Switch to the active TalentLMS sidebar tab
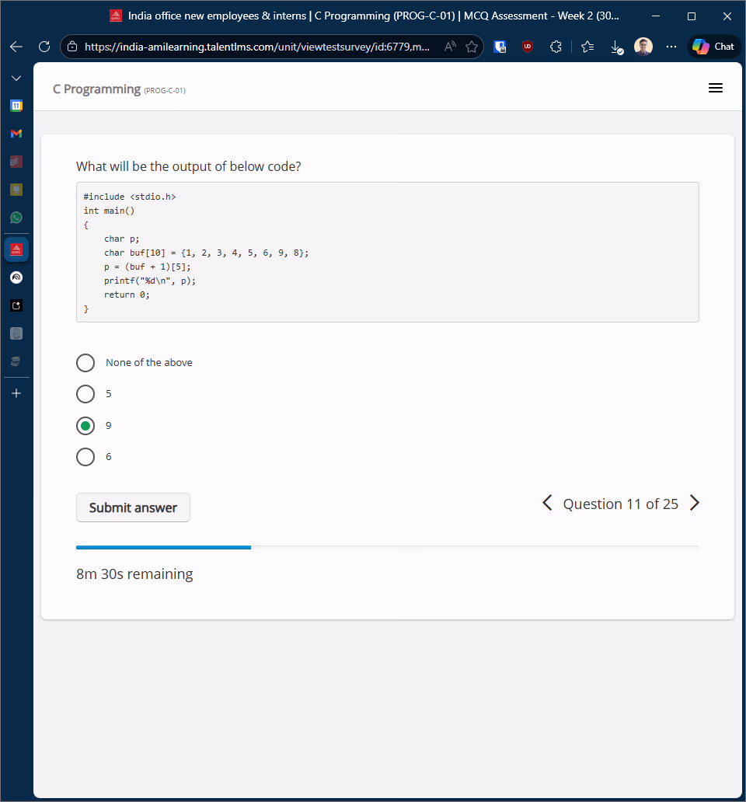The height and width of the screenshot is (802, 746). pos(16,249)
